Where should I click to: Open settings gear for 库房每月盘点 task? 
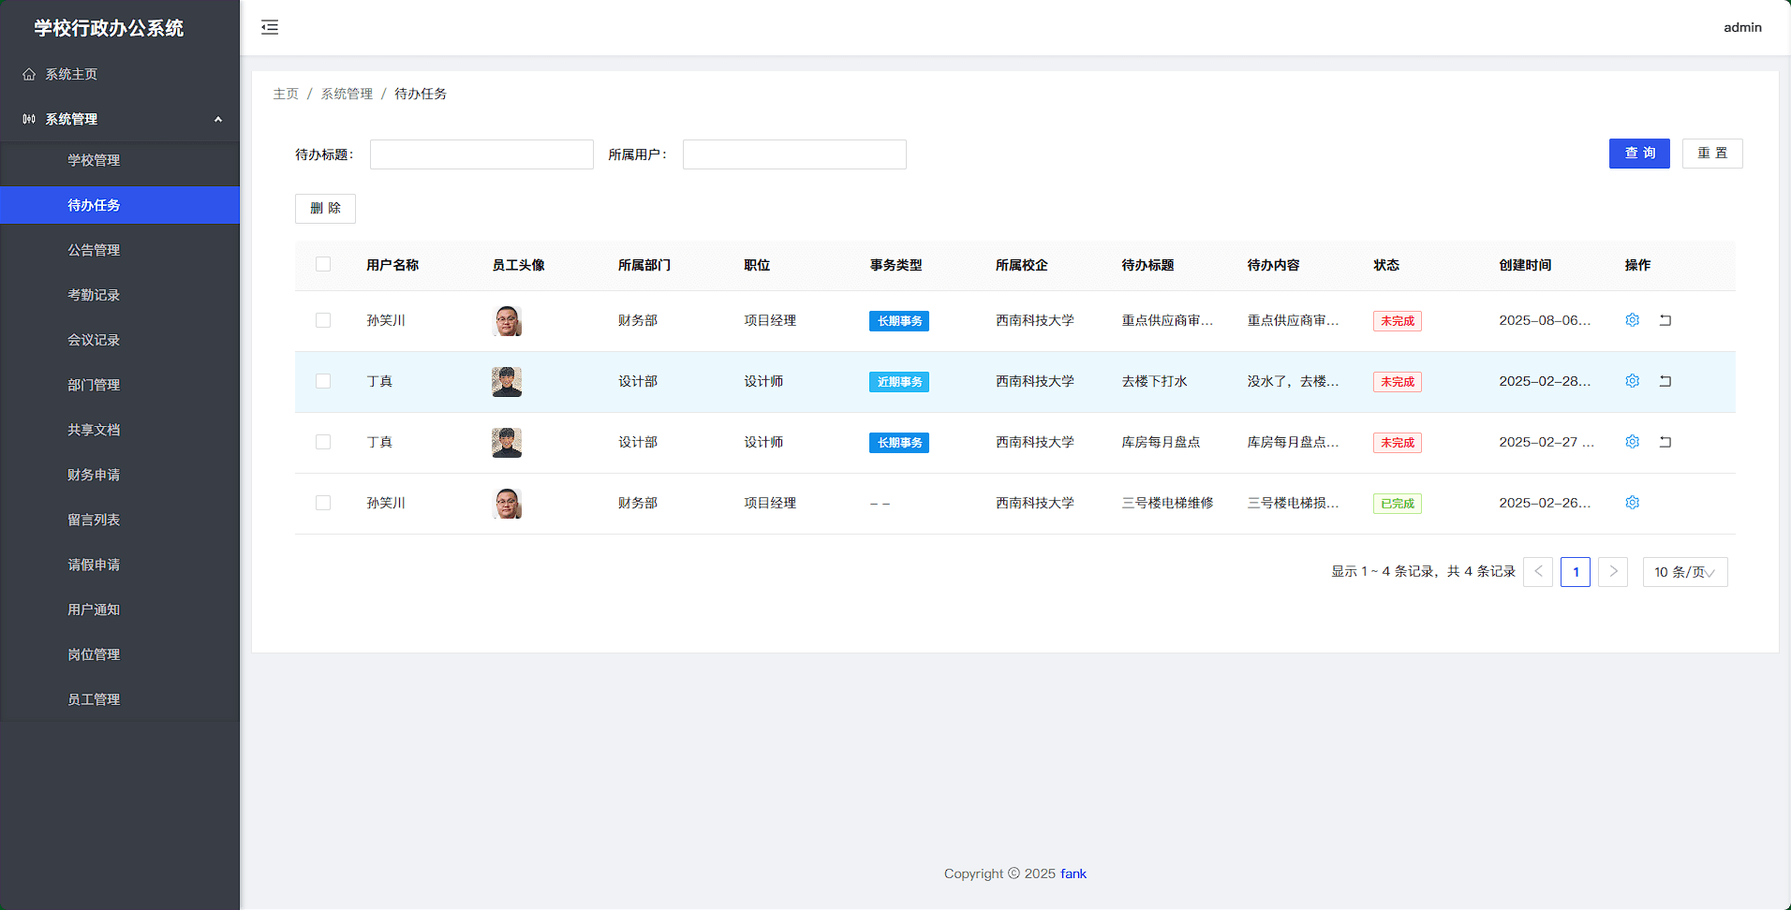1632,442
